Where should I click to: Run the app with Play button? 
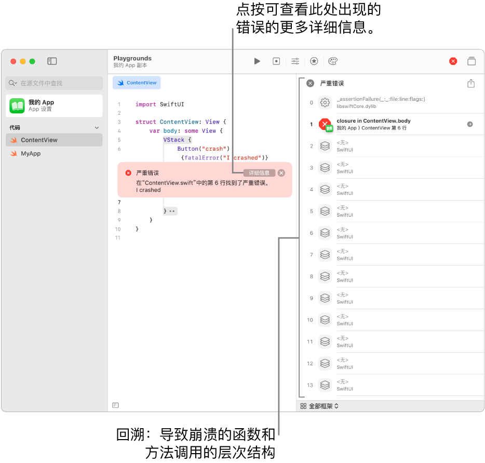257,61
